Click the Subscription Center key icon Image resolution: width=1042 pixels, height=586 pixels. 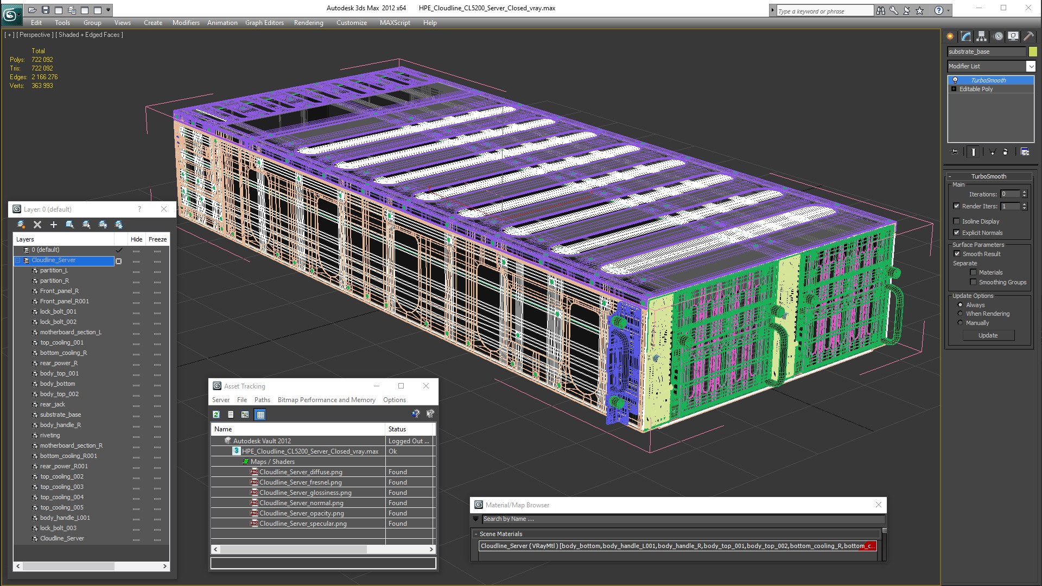tap(893, 10)
